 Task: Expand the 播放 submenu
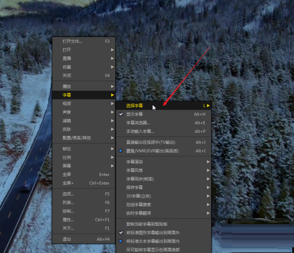84,86
